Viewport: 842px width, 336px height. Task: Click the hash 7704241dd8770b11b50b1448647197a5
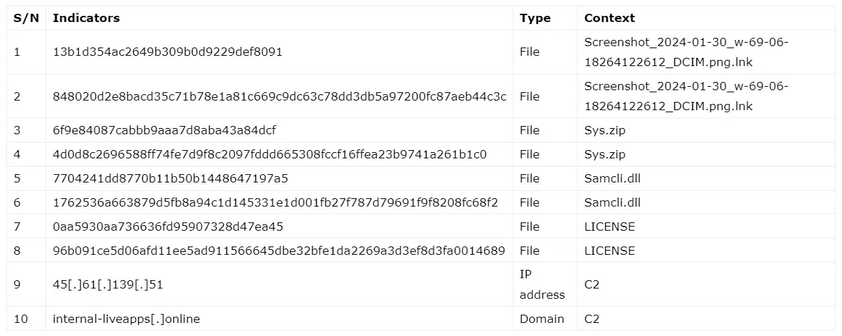[x=170, y=178]
